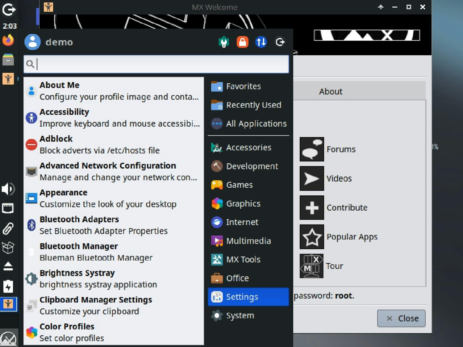Click the panel clock showing 2:03

tap(10, 26)
